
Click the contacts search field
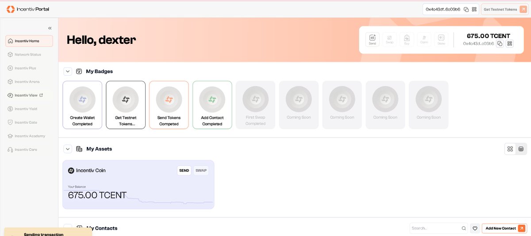tap(439, 228)
